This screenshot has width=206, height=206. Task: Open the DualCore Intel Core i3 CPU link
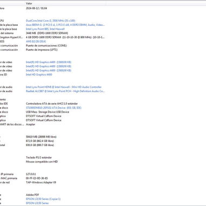(51, 20)
